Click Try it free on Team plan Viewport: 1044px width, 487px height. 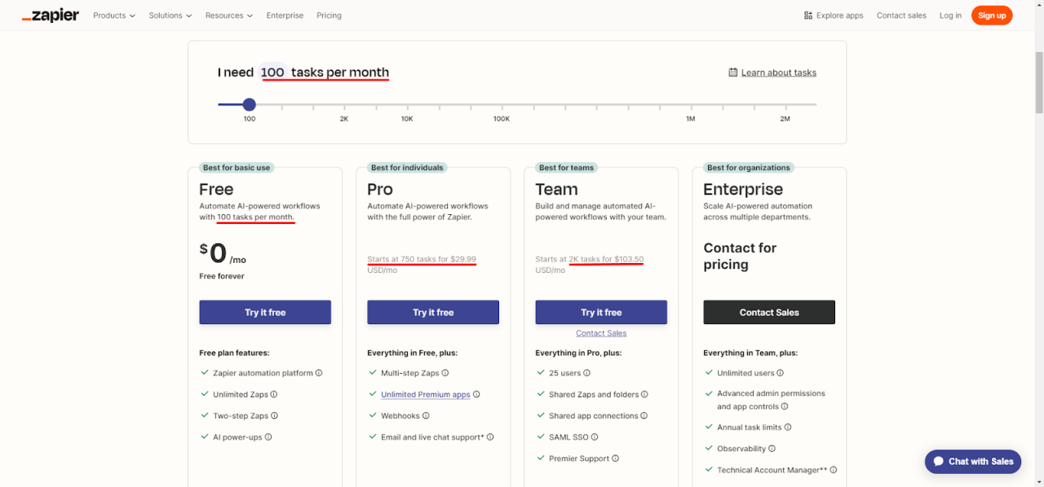coord(601,313)
